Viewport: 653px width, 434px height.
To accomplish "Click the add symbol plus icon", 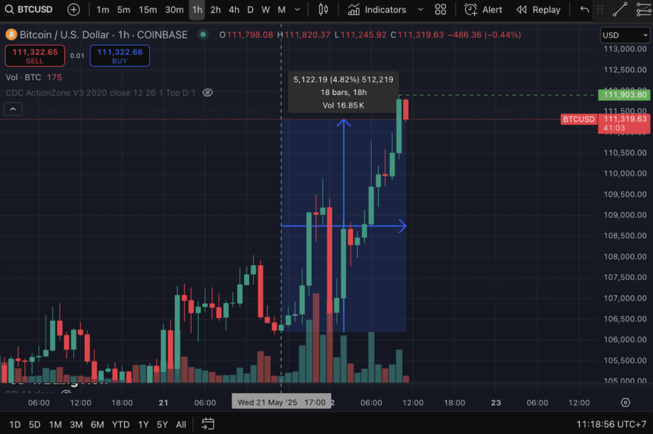I will tap(74, 10).
